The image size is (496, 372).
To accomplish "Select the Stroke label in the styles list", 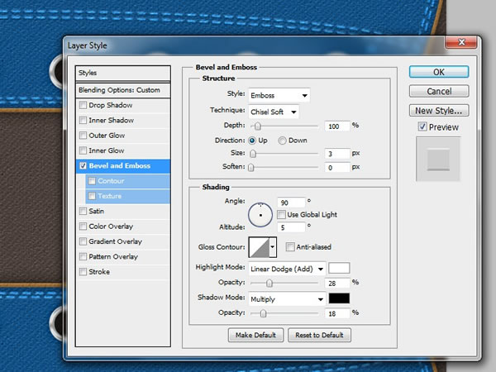I will [99, 272].
